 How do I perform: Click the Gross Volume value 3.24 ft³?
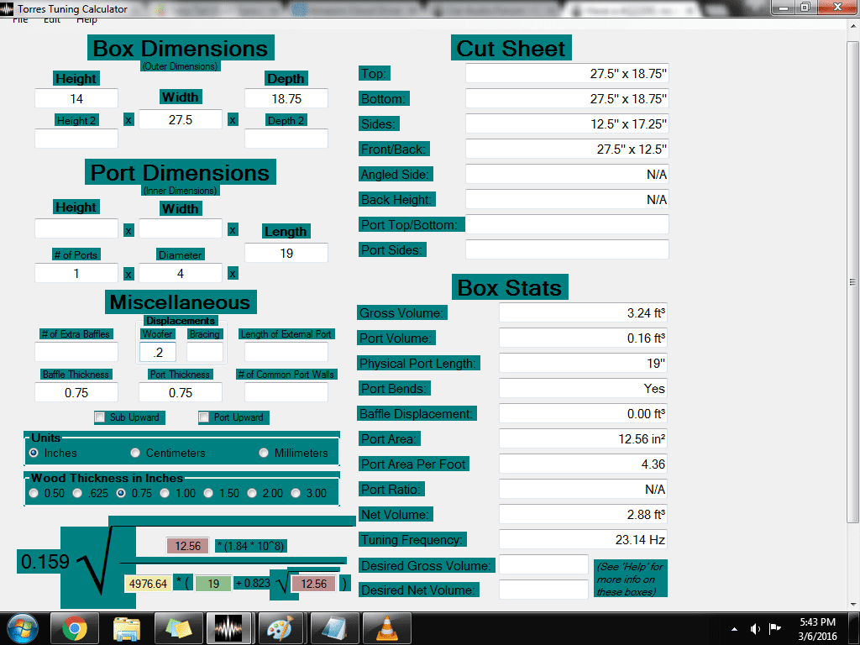[x=583, y=312]
